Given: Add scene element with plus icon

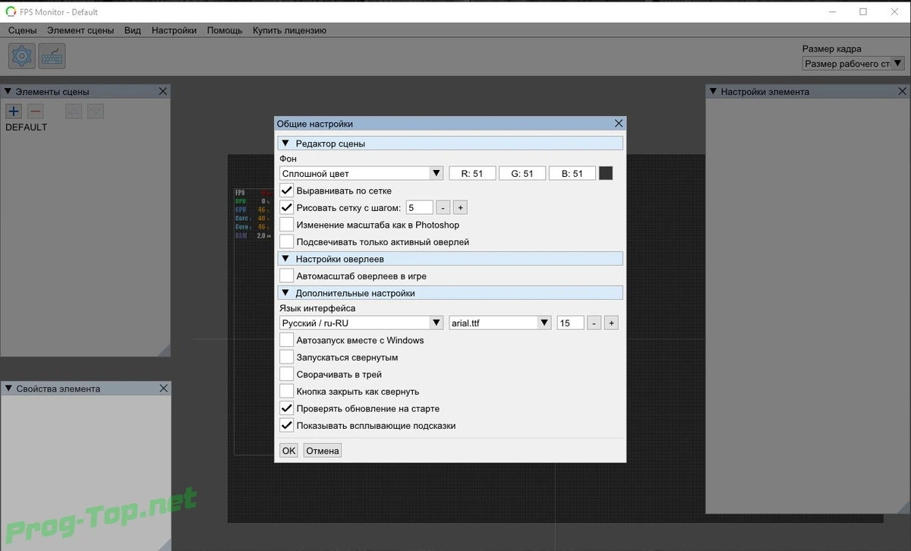Looking at the screenshot, I should pos(13,112).
